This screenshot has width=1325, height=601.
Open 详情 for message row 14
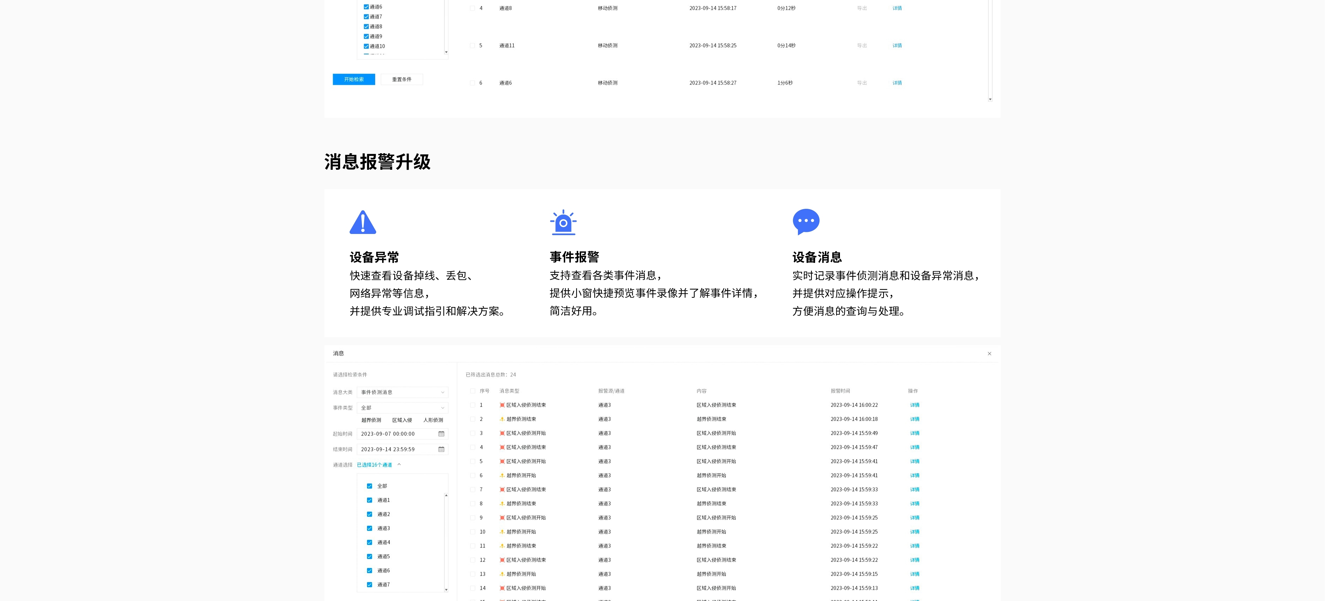point(914,588)
